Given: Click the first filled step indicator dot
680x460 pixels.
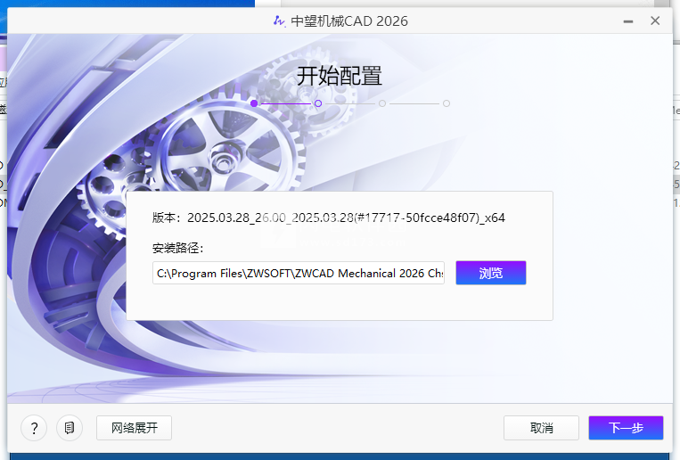Looking at the screenshot, I should pyautogui.click(x=254, y=103).
